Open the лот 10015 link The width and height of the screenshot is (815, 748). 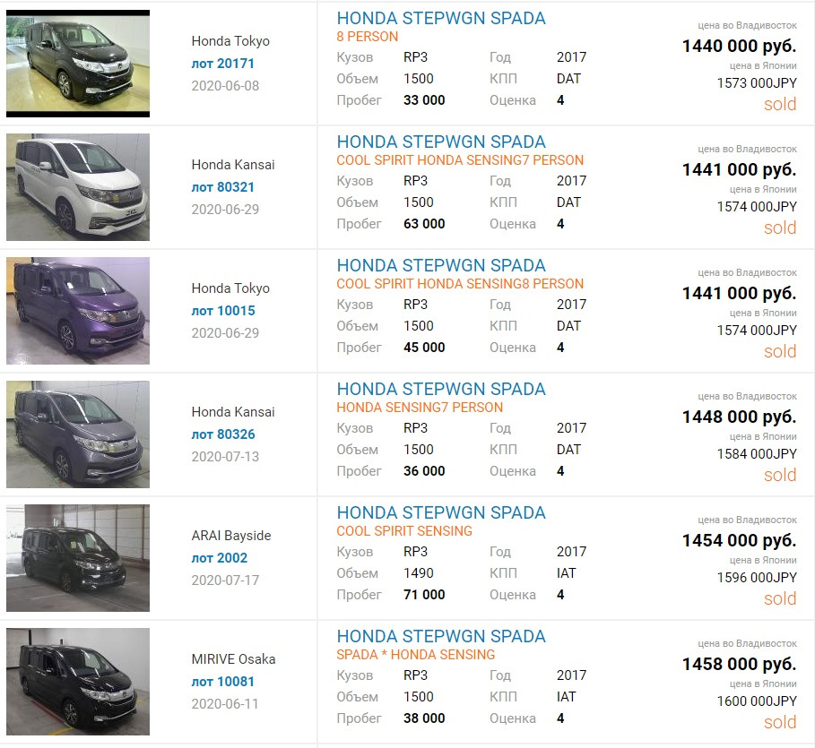pyautogui.click(x=223, y=311)
